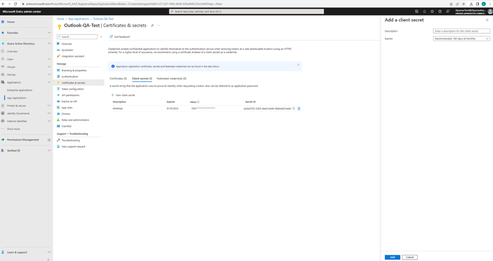Viewport: 493px width, 261px height.
Task: Expand the Users navigation group
Action: pos(49,59)
